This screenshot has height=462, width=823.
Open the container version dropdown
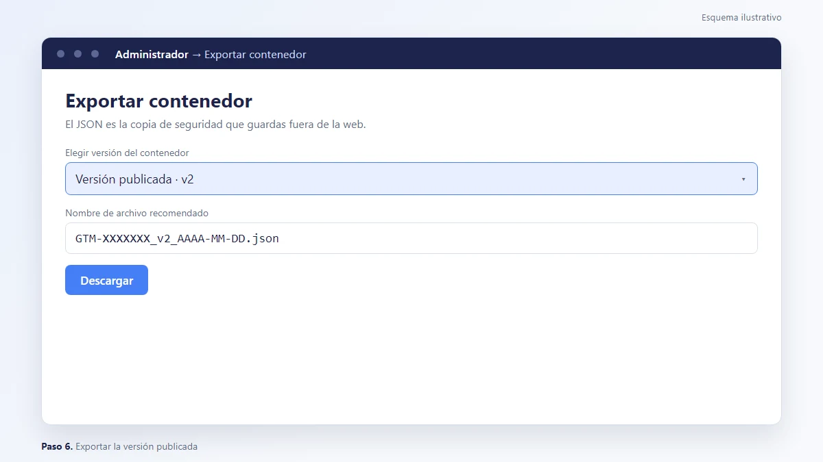[411, 179]
